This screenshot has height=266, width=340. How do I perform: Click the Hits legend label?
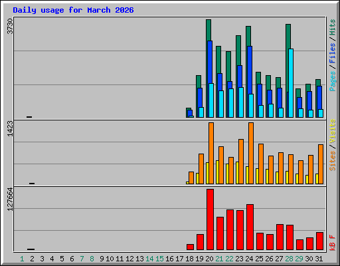click(x=333, y=27)
